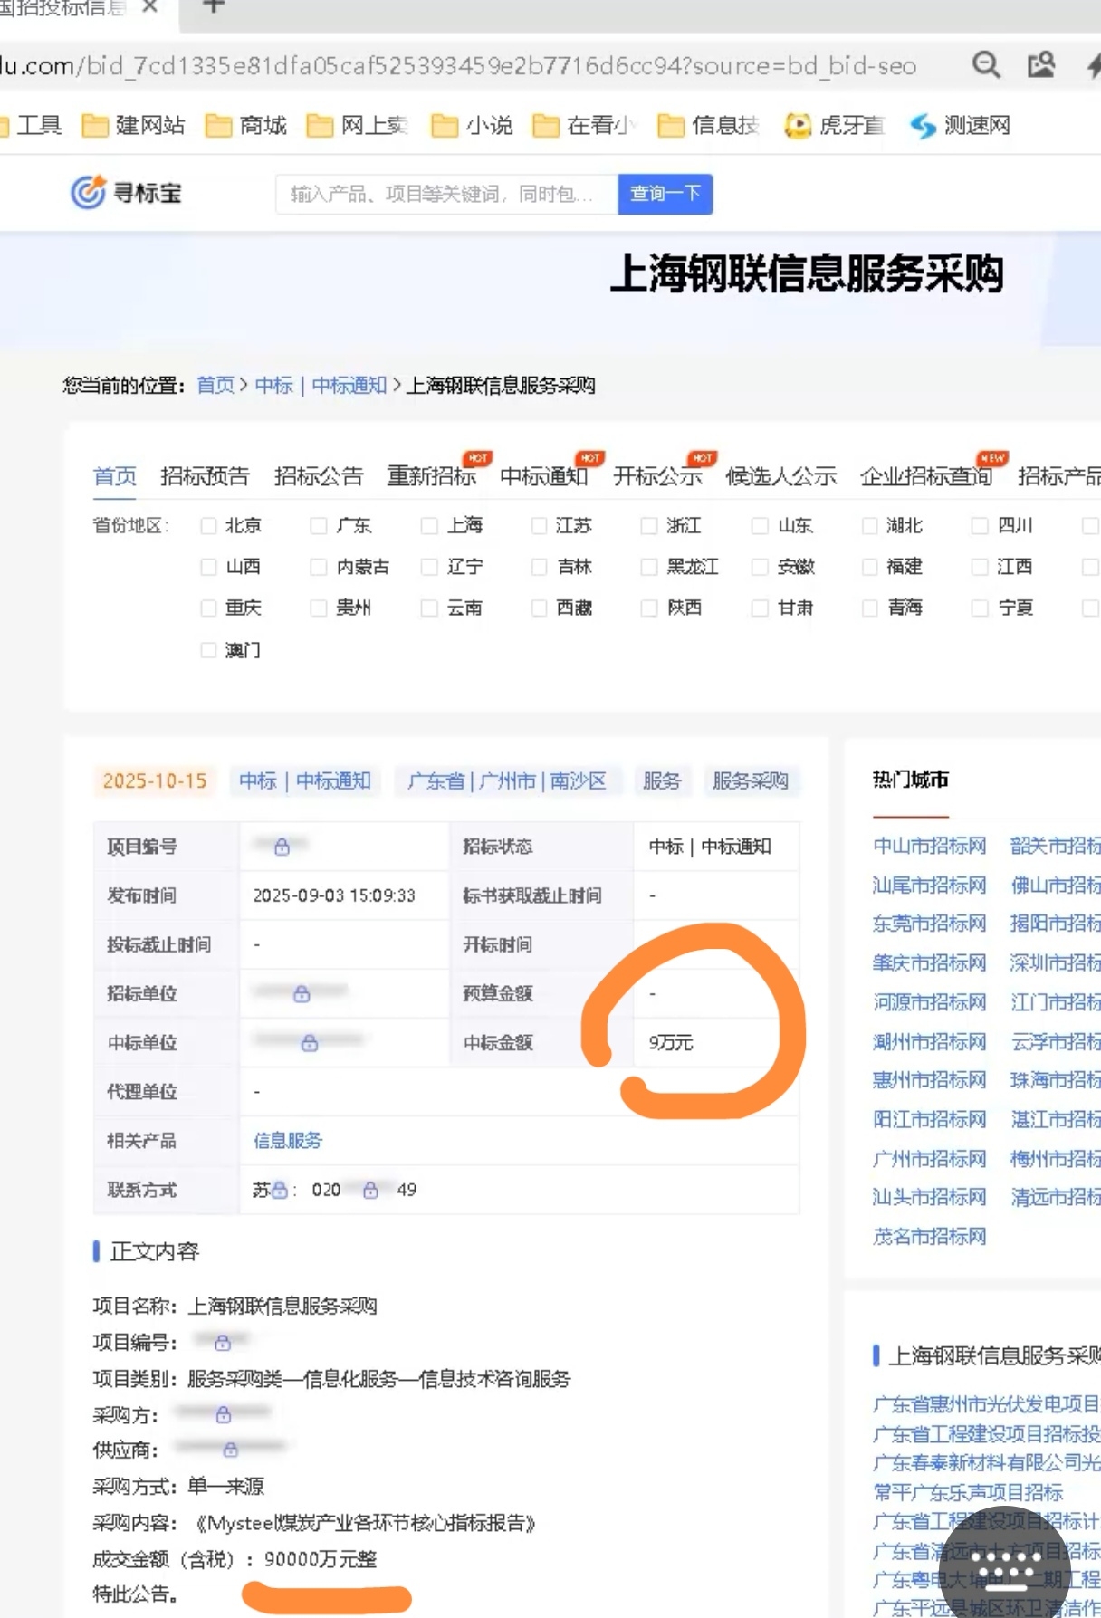Select the 招标预告 navigation tab
The image size is (1101, 1618).
205,475
